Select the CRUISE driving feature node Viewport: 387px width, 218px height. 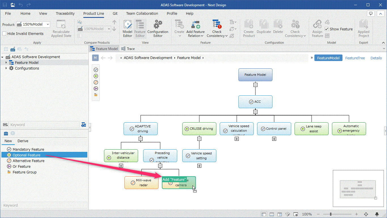(199, 129)
